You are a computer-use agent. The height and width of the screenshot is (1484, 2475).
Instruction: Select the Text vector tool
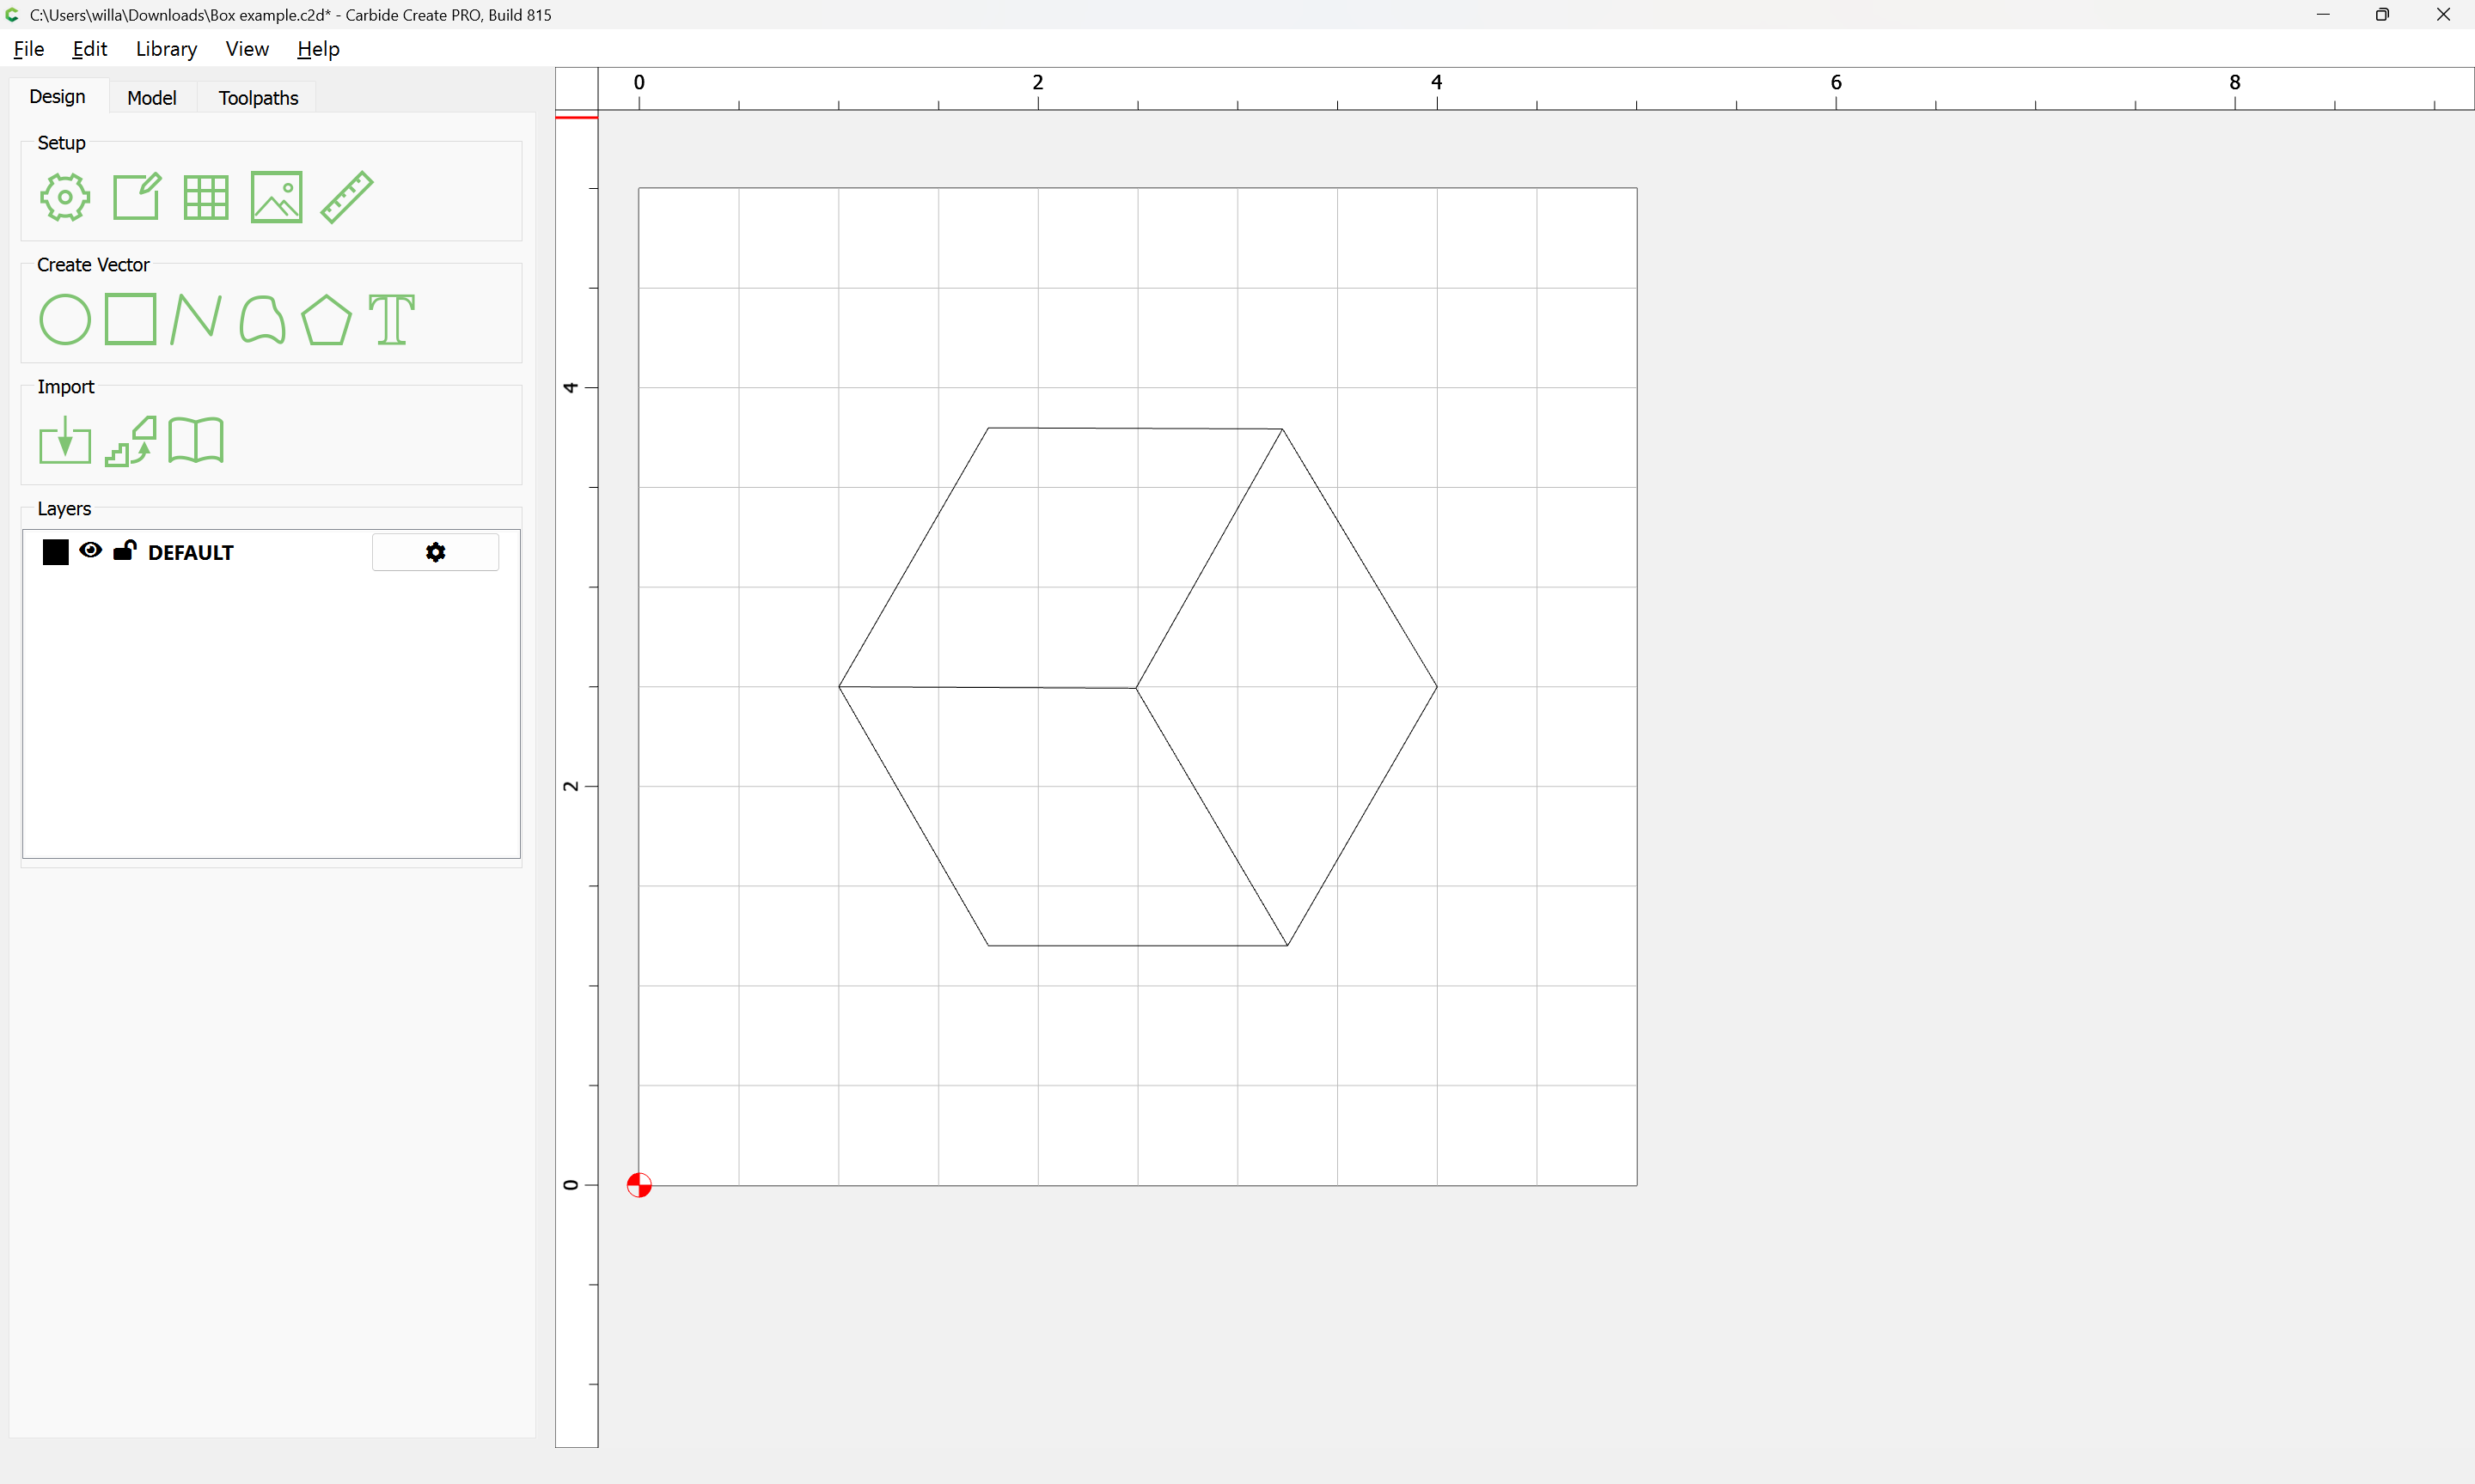coord(391,319)
